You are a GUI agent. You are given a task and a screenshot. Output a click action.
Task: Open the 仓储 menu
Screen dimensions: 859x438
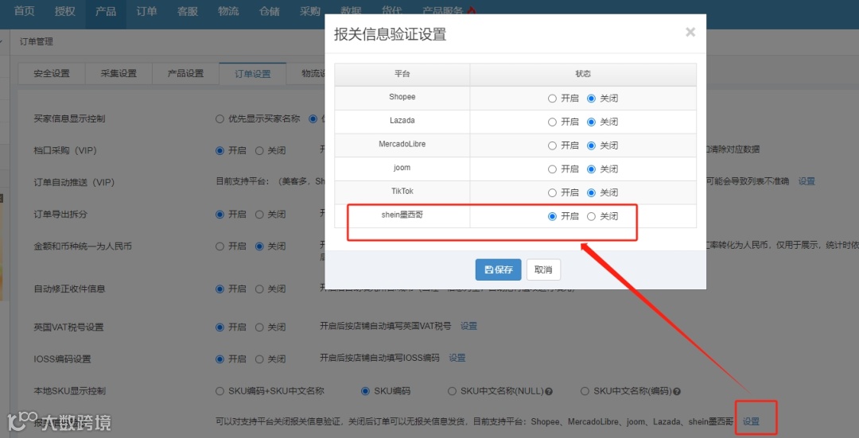[x=269, y=11]
